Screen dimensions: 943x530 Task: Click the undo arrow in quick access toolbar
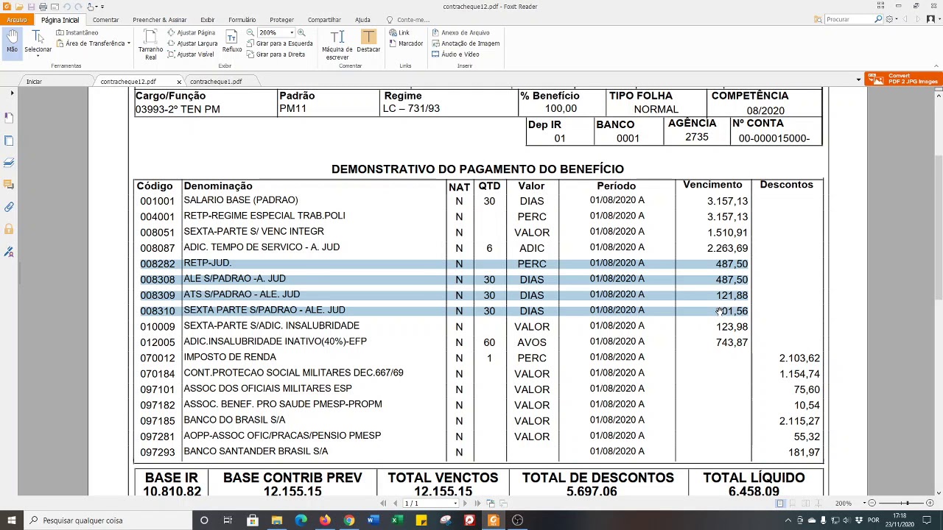click(x=66, y=7)
